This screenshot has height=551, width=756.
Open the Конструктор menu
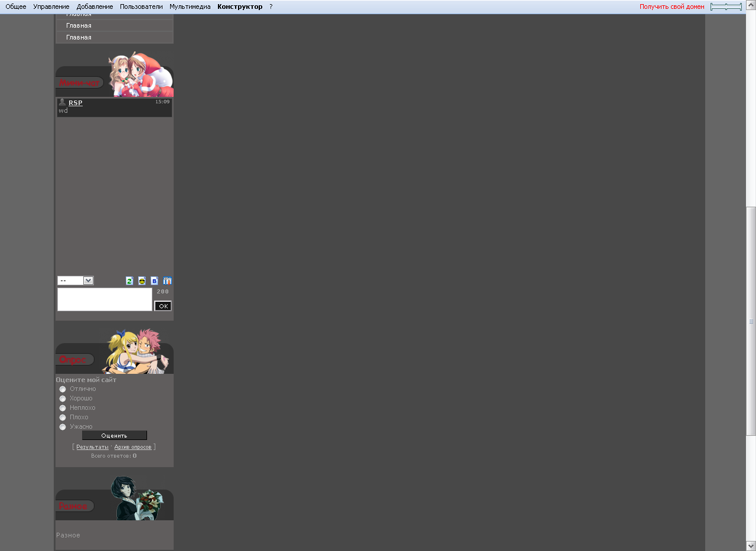tap(240, 6)
